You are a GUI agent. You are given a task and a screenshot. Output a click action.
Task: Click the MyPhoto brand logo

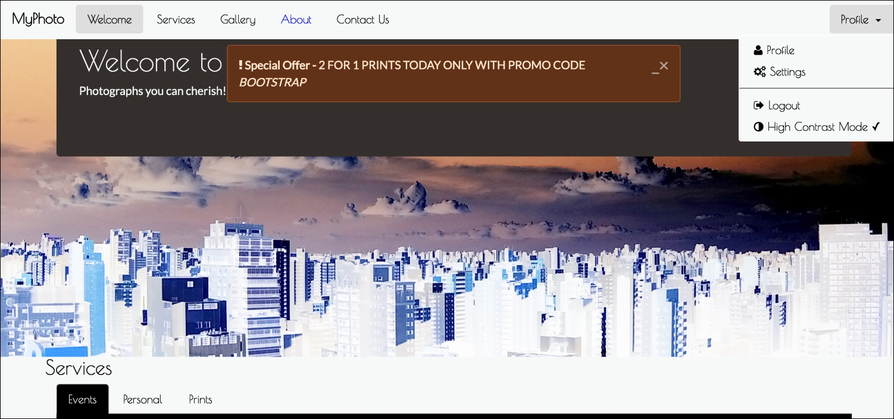coord(38,19)
